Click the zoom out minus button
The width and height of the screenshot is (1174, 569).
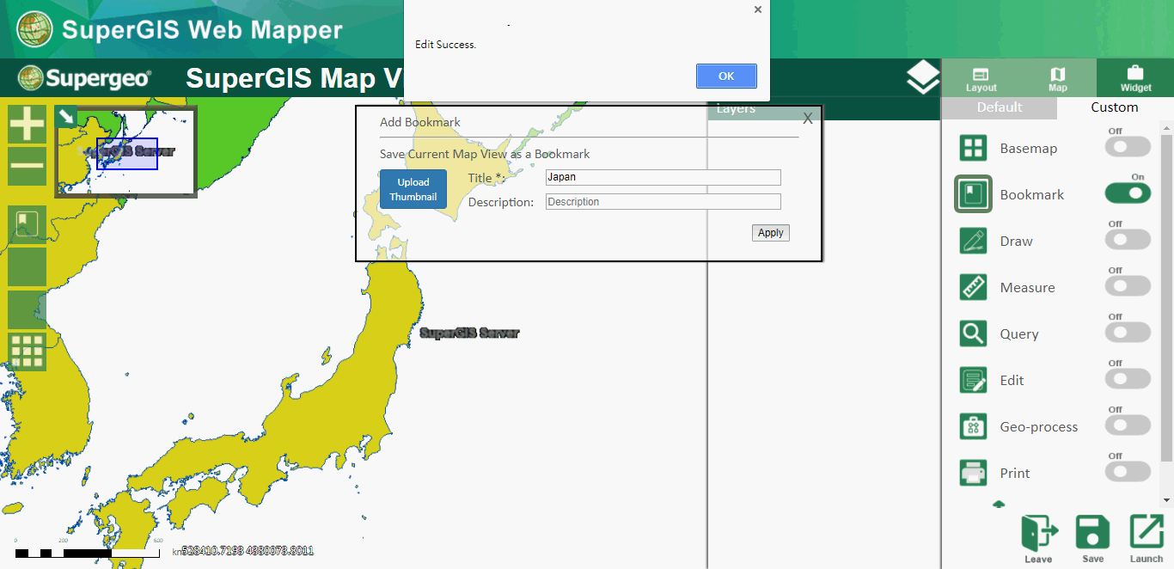coord(28,166)
